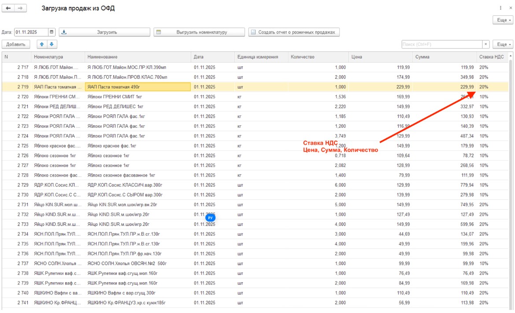Click Создать отчет о розничных продажах

click(294, 32)
